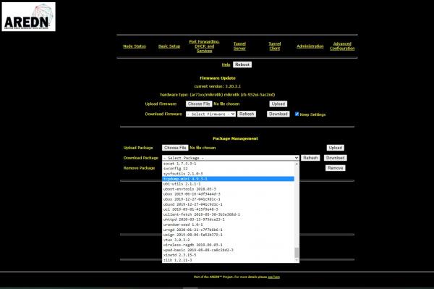Expand the Select Firmware dropdown

210,114
